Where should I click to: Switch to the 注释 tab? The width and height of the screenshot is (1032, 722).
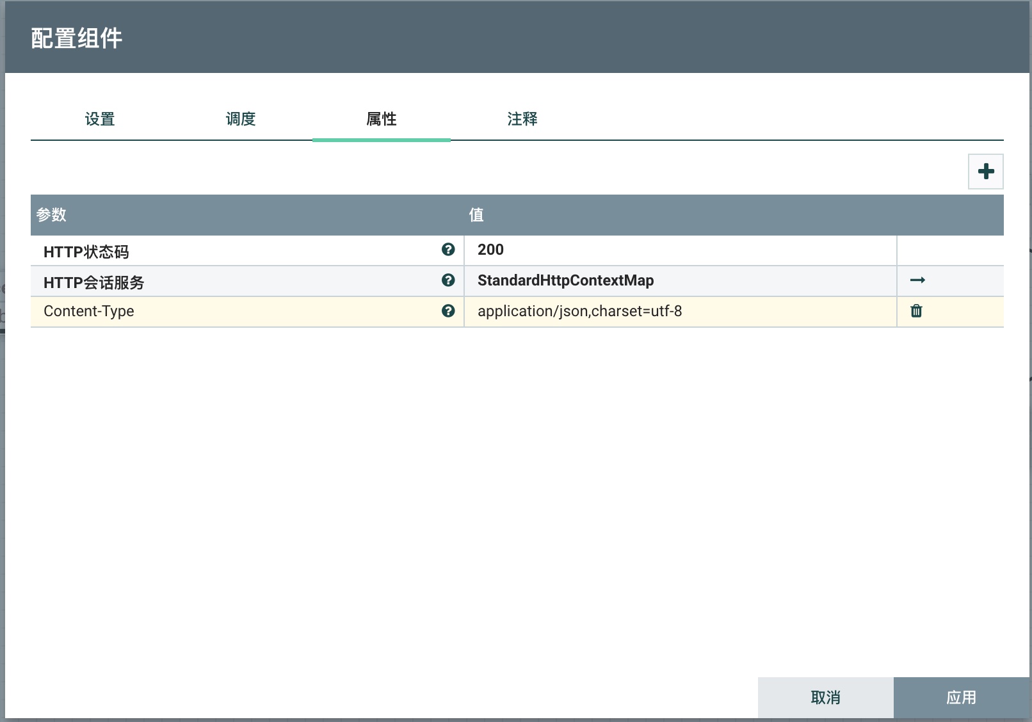click(x=522, y=119)
